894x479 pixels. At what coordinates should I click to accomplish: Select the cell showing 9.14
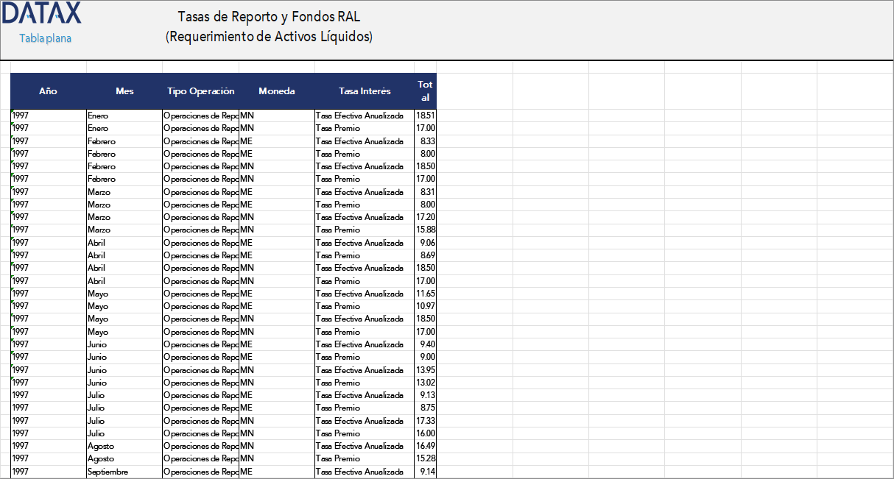pyautogui.click(x=425, y=472)
